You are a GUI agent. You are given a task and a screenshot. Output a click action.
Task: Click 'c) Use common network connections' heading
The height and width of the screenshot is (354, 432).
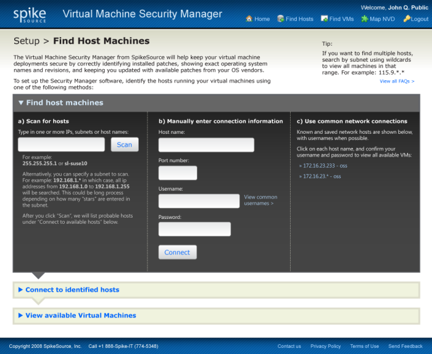pos(352,121)
